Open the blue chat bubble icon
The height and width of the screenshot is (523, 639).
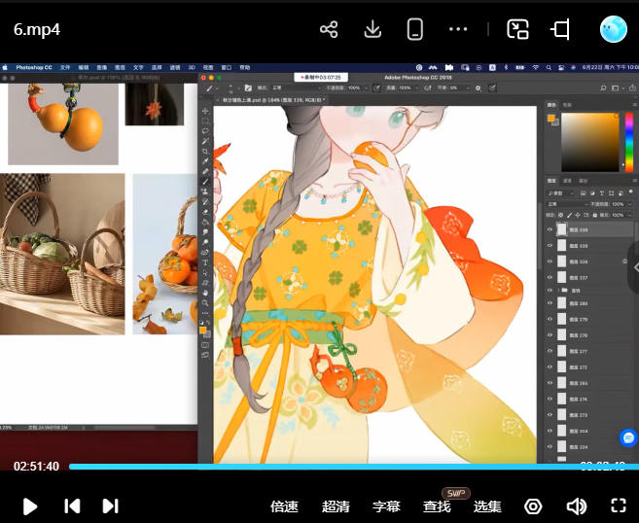click(628, 438)
